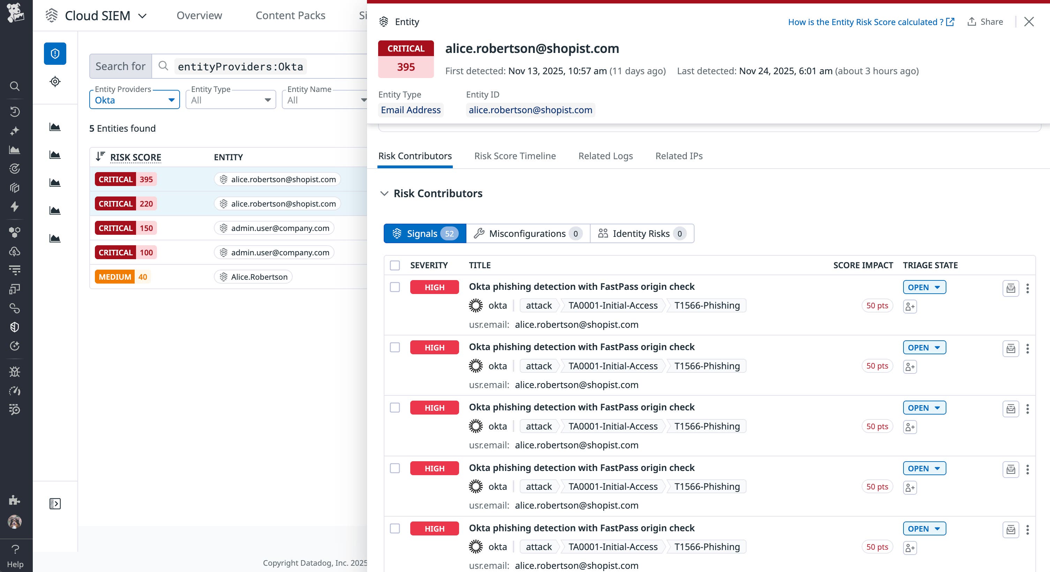Open the kebab menu on the first signal row
The height and width of the screenshot is (572, 1050).
point(1028,288)
